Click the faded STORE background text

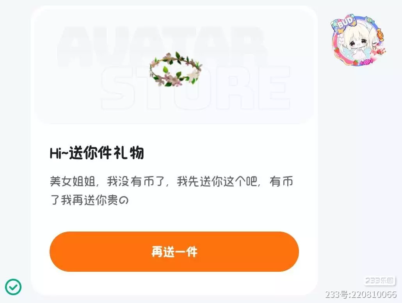pos(196,88)
